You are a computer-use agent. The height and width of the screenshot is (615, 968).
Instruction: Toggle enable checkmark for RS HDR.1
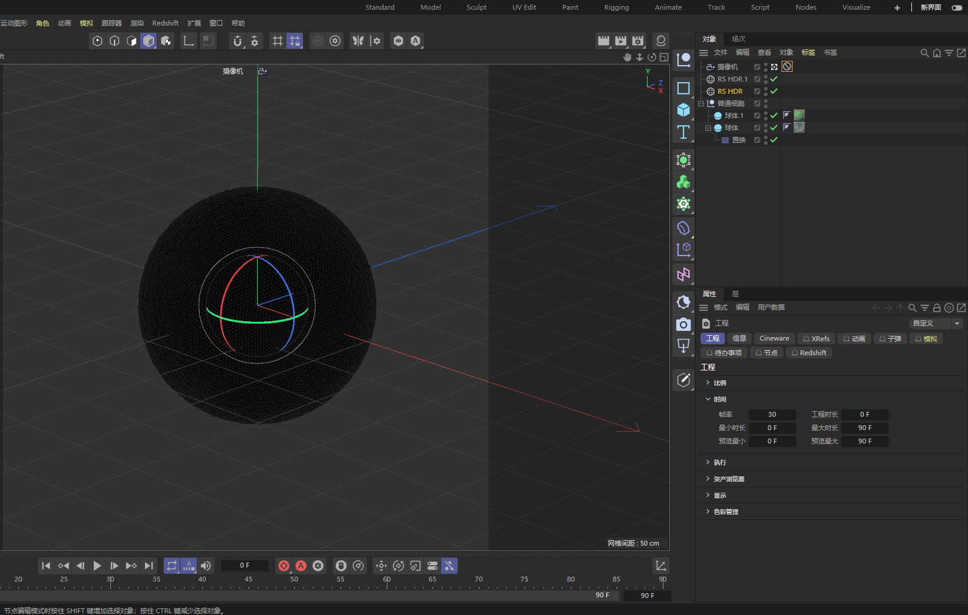click(774, 79)
